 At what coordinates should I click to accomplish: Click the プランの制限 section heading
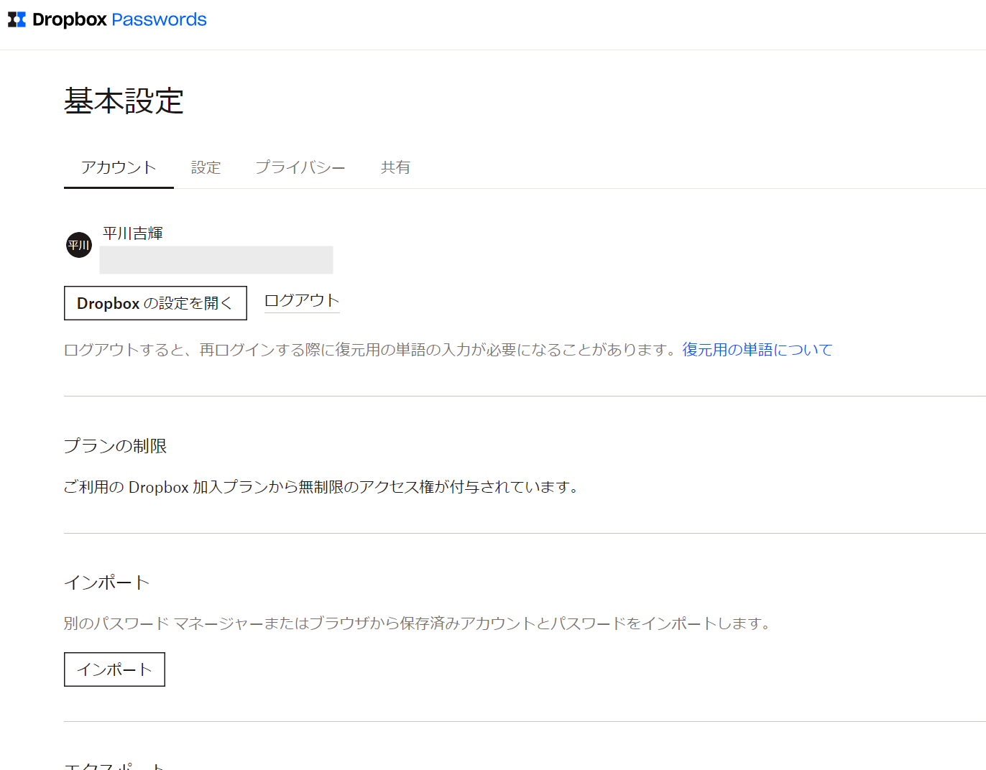pyautogui.click(x=115, y=446)
